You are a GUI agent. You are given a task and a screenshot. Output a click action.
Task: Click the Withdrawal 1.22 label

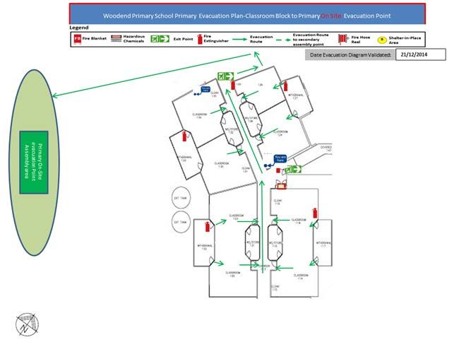coord(205,247)
